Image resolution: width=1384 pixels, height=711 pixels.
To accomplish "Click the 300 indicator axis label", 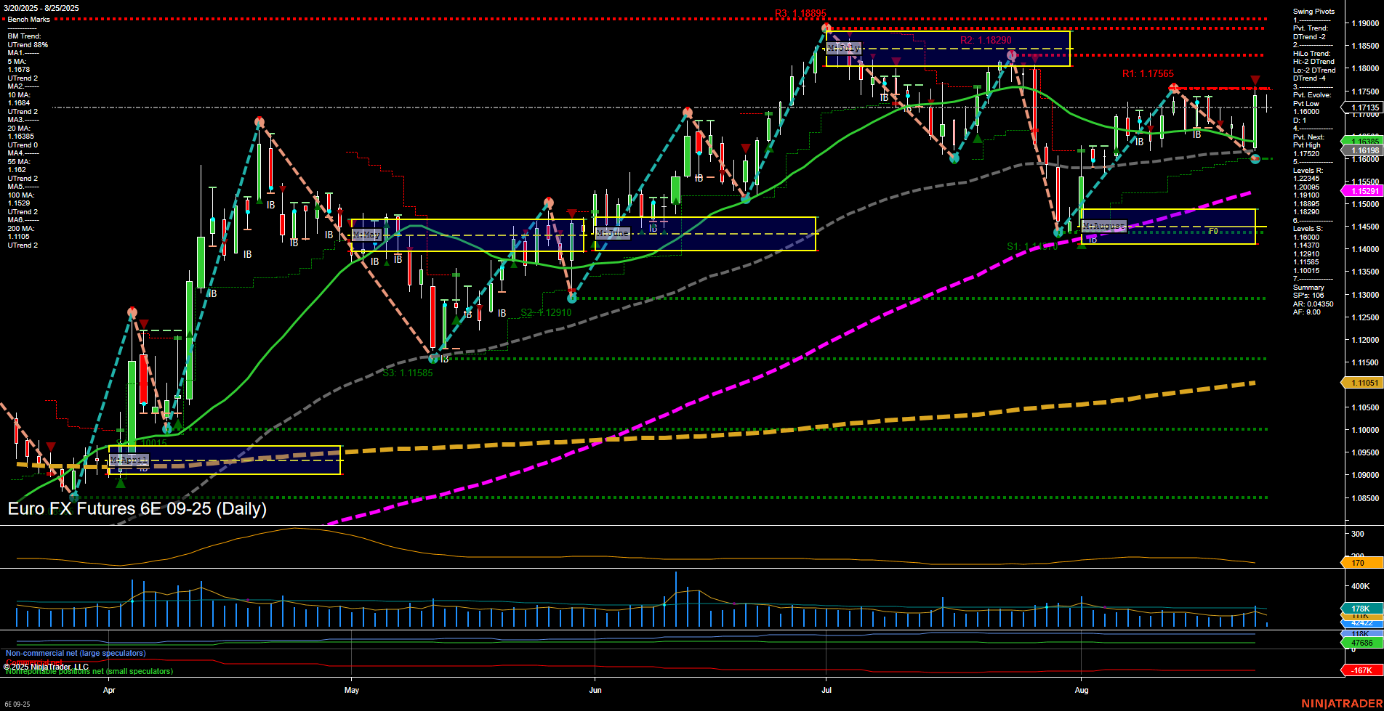I will pyautogui.click(x=1357, y=534).
